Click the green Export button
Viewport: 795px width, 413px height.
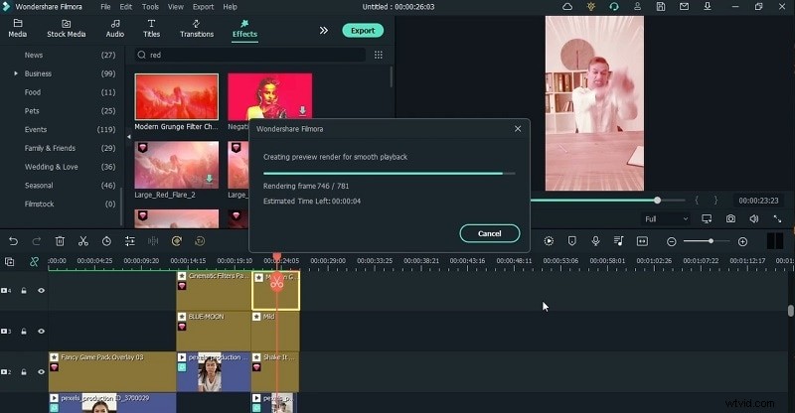pyautogui.click(x=363, y=31)
